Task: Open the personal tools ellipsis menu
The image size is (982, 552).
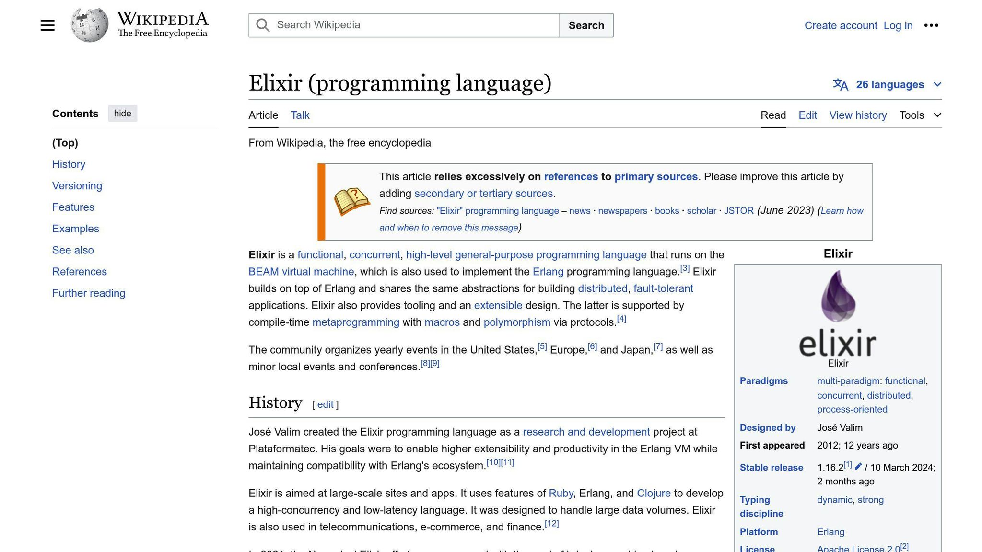Action: pos(932,25)
